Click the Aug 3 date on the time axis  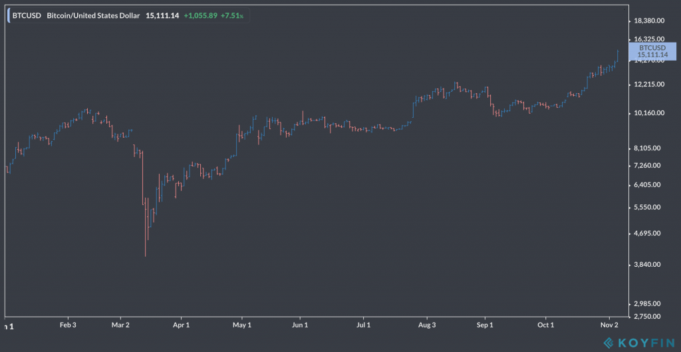pyautogui.click(x=427, y=325)
